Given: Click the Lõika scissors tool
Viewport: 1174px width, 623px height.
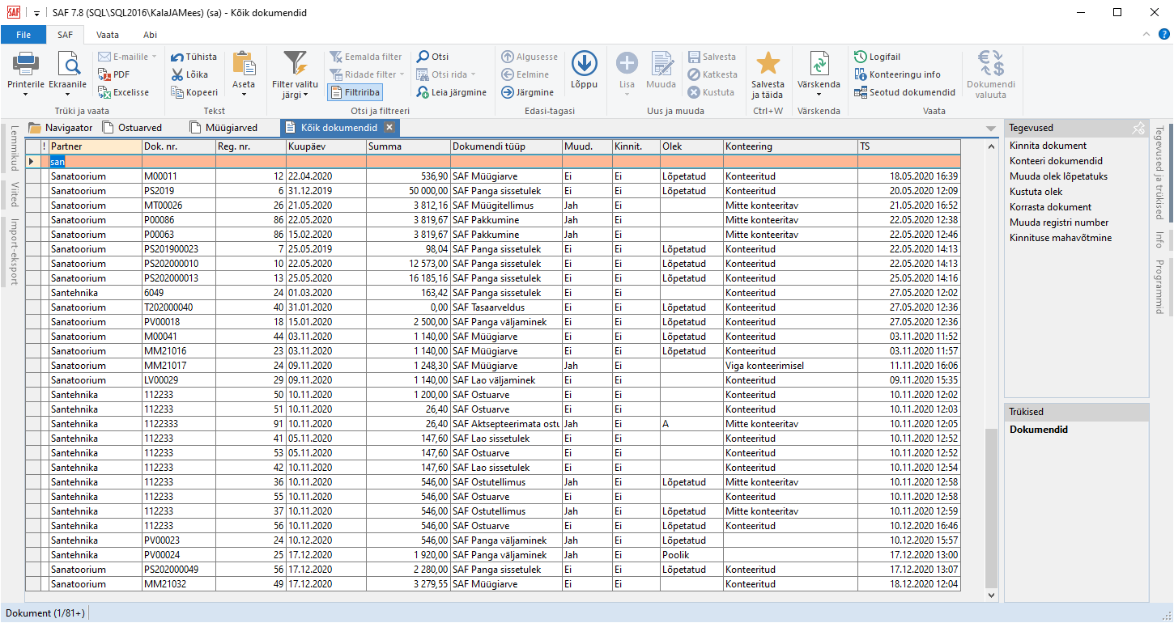Looking at the screenshot, I should pos(190,74).
